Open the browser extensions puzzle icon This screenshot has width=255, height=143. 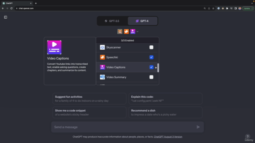pos(227,8)
